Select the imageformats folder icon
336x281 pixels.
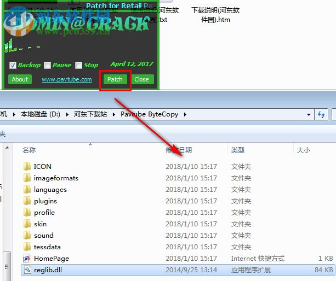27,178
